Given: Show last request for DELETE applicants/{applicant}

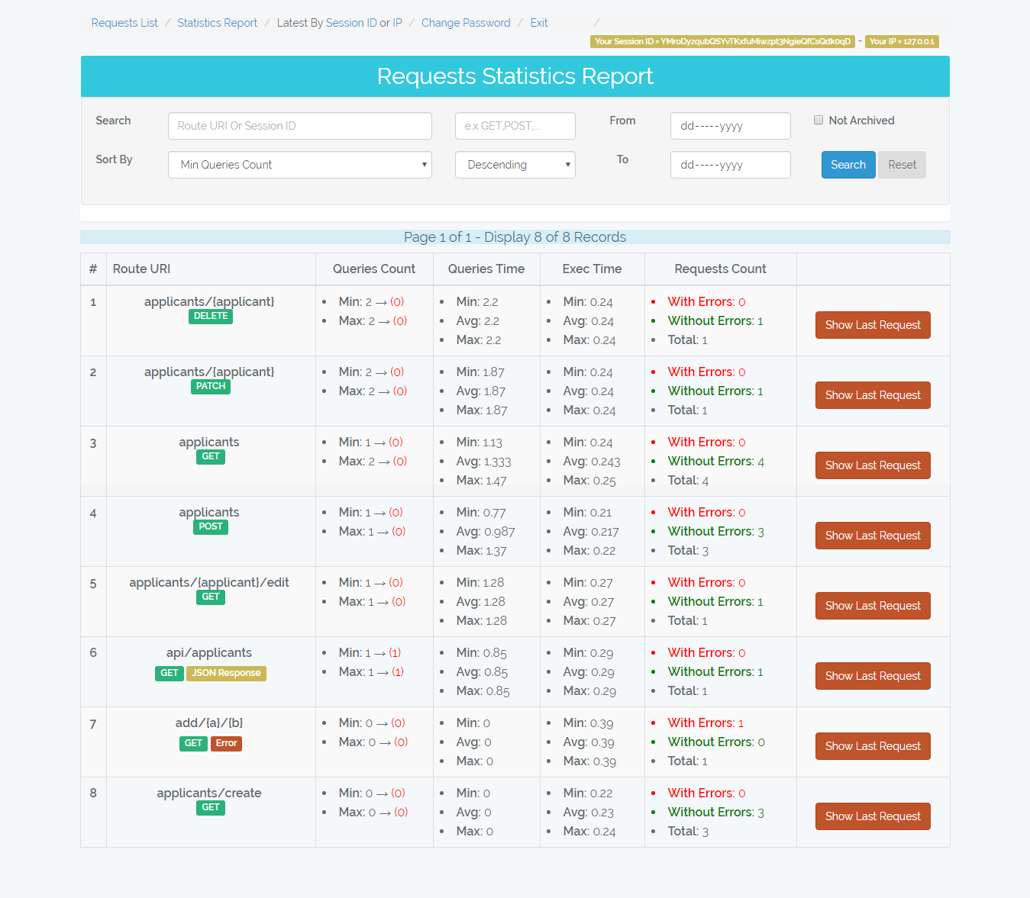Looking at the screenshot, I should pos(872,325).
